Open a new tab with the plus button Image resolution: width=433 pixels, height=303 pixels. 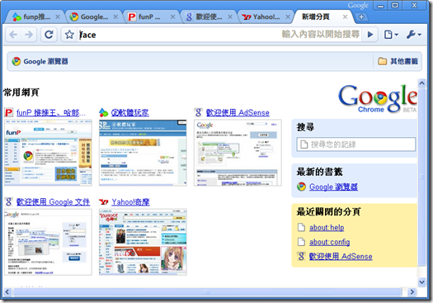pos(361,17)
